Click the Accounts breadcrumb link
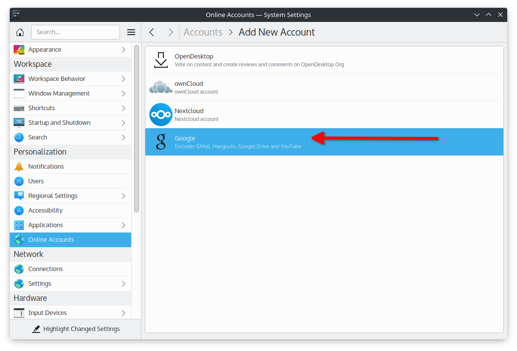Viewport: 517px width, 351px height. click(x=203, y=32)
